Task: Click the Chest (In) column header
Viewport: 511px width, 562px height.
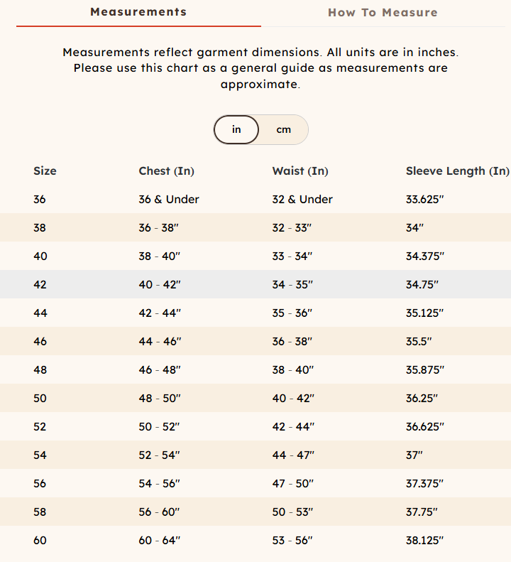Action: click(x=166, y=171)
